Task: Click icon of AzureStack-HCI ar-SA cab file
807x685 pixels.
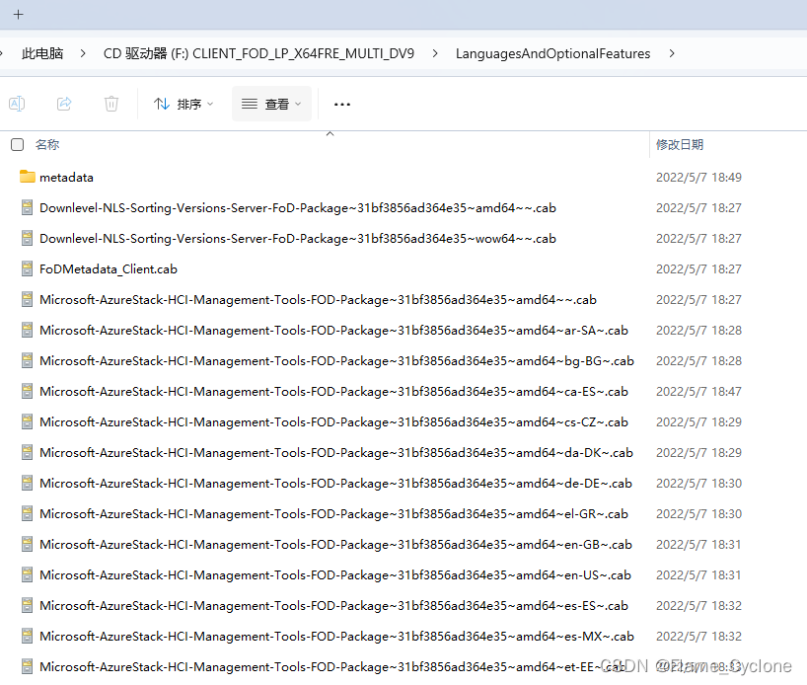Action: 28,330
